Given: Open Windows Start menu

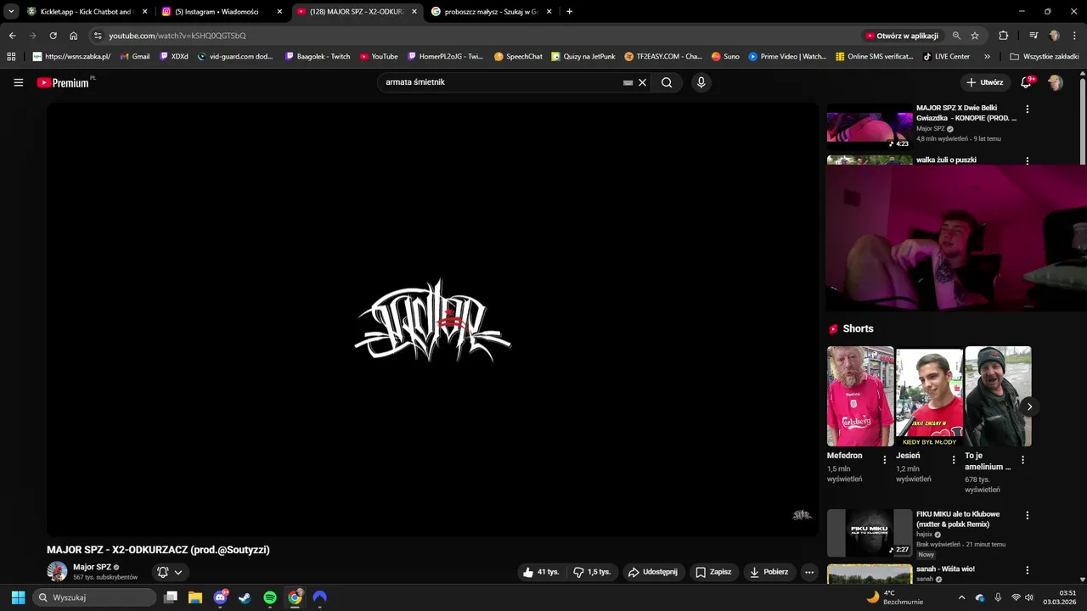Looking at the screenshot, I should pyautogui.click(x=18, y=597).
